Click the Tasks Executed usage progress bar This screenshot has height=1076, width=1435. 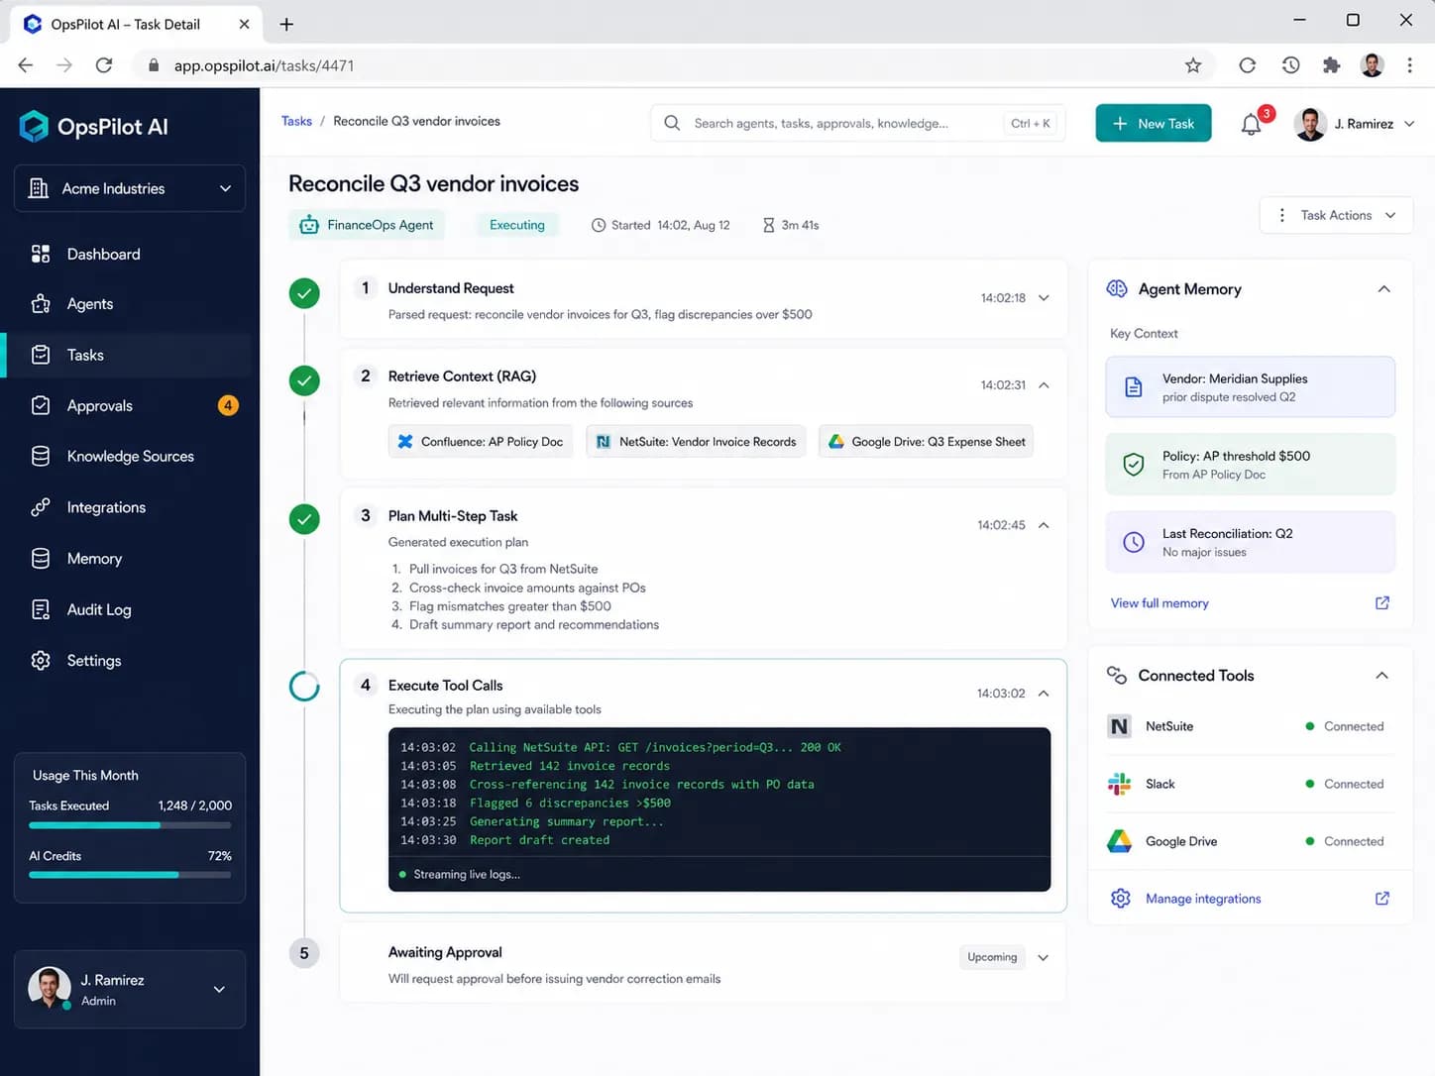pyautogui.click(x=130, y=825)
